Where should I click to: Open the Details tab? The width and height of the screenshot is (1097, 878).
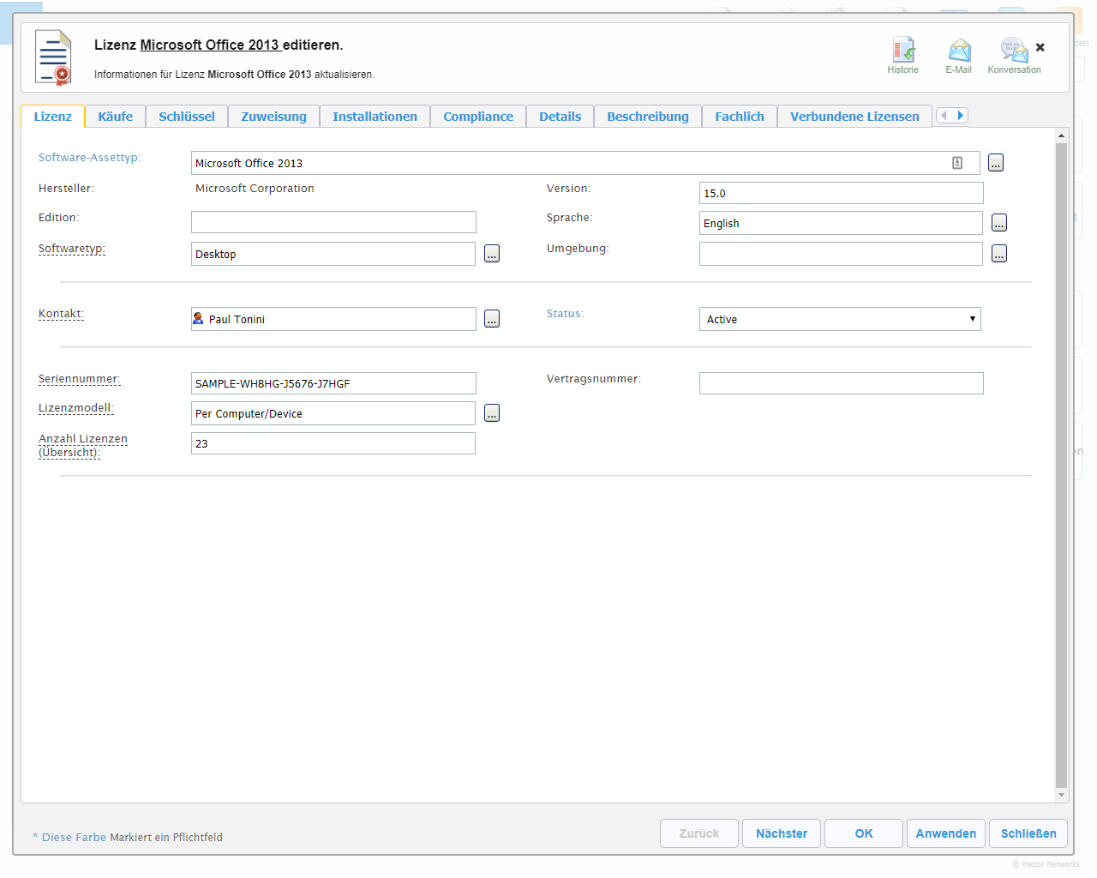[560, 117]
